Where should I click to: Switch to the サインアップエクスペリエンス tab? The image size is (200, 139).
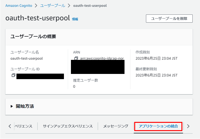click(x=68, y=126)
